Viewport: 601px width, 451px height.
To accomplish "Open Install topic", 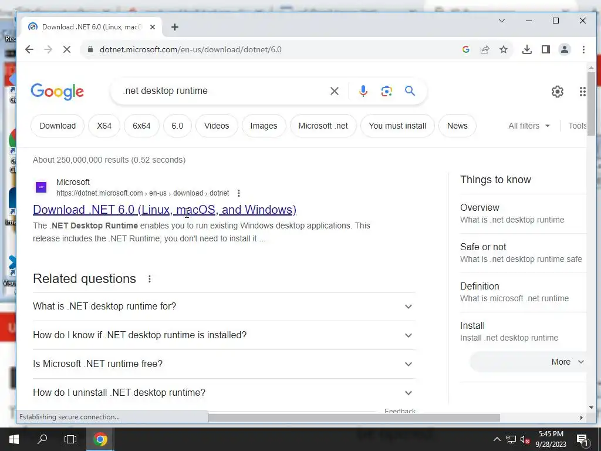I will (x=523, y=332).
